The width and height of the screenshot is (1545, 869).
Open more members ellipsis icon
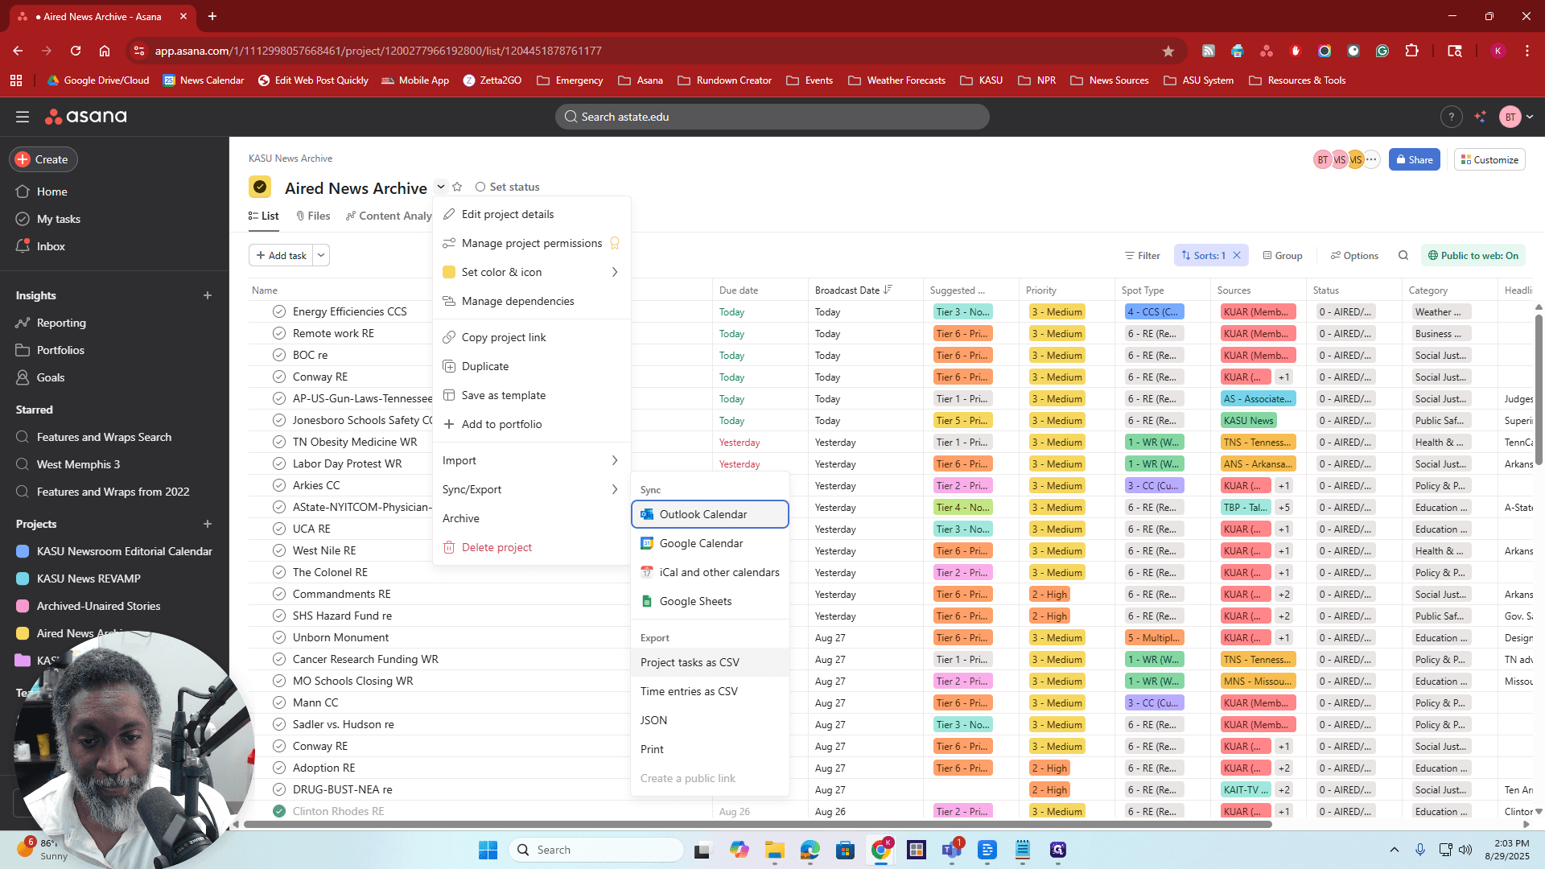pos(1371,159)
